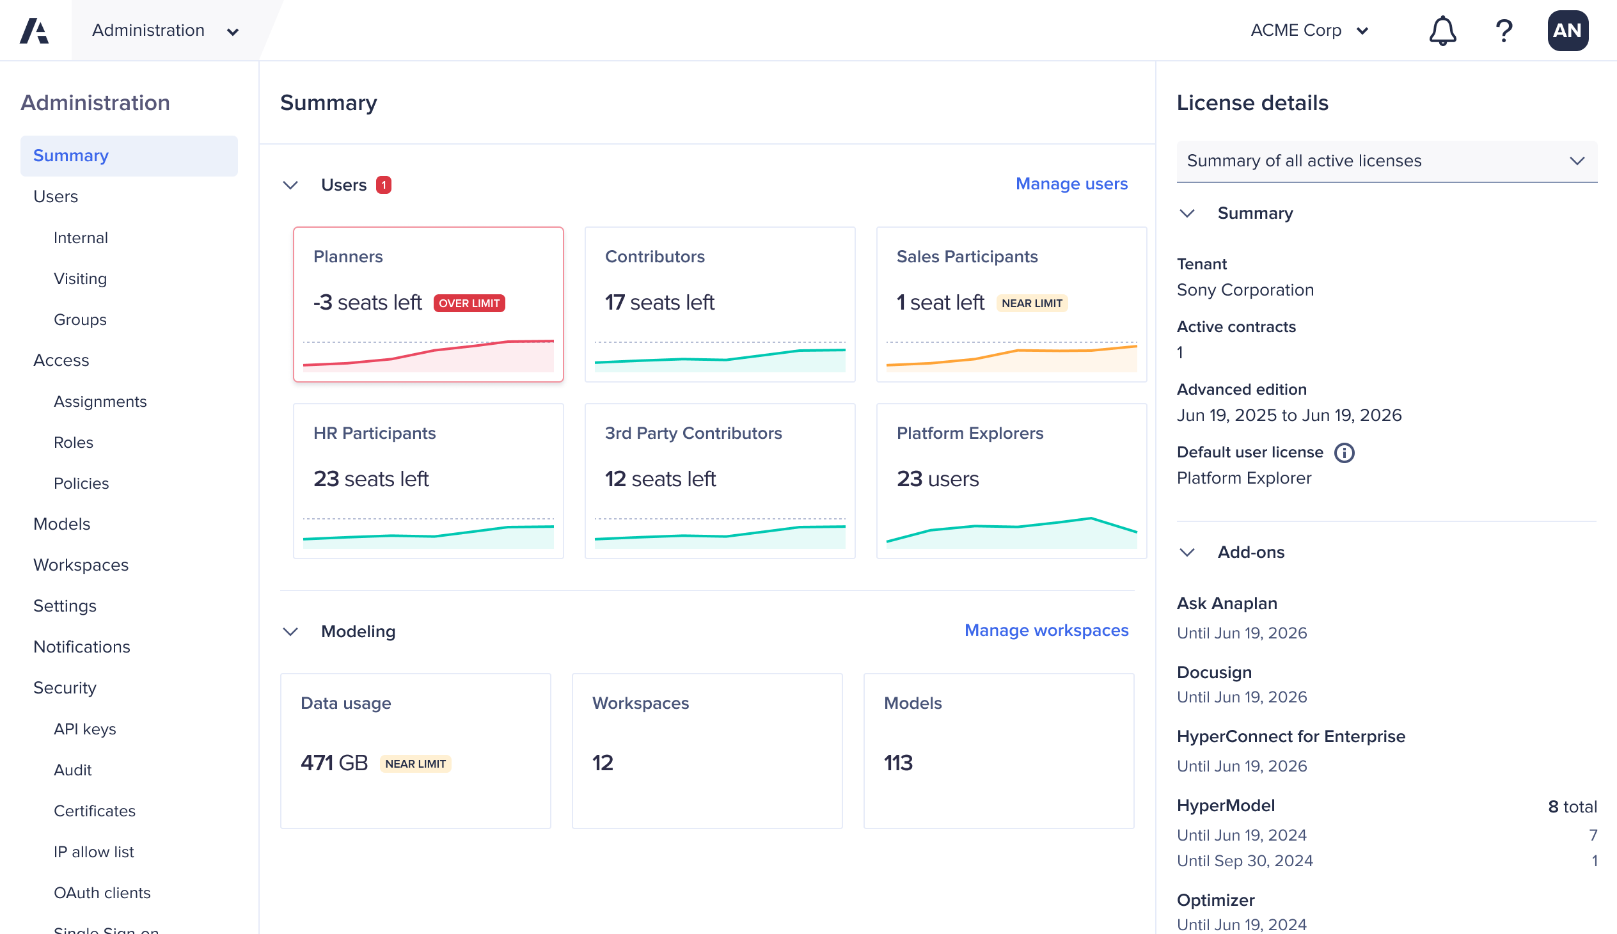Collapse the Add-ons section
Viewport: 1617px width, 934px height.
tap(1187, 552)
